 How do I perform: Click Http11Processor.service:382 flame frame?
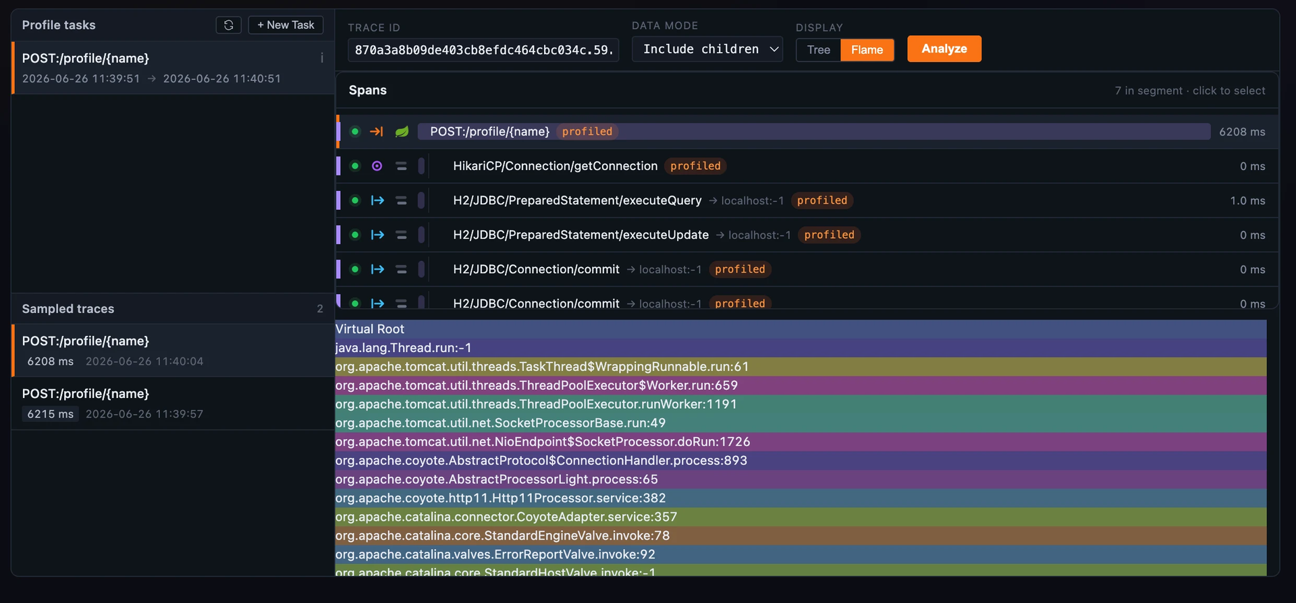pyautogui.click(x=801, y=498)
